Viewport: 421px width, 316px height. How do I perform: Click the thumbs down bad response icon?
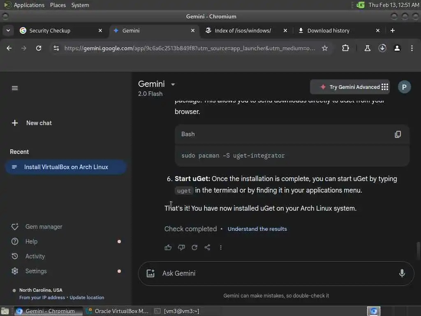[x=181, y=247]
